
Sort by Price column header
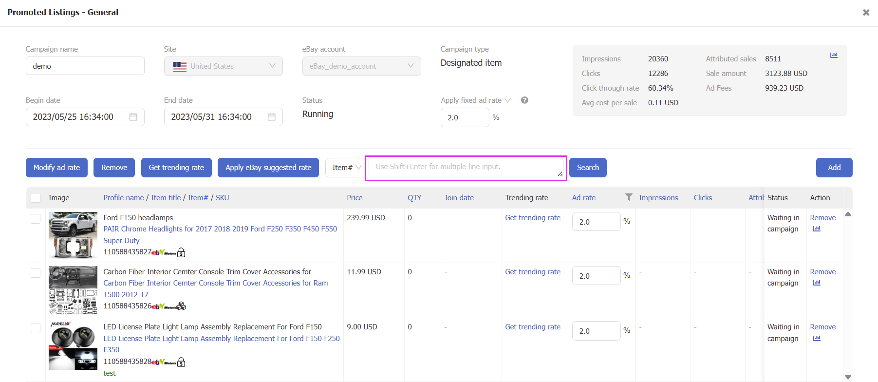[355, 198]
